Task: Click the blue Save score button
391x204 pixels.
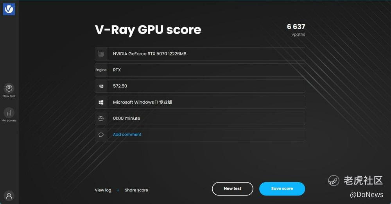Action: click(x=282, y=189)
